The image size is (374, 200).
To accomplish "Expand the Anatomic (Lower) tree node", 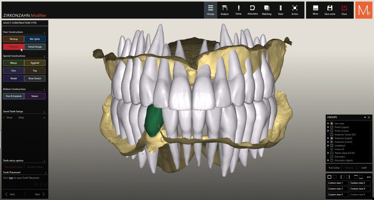I will 328,142.
